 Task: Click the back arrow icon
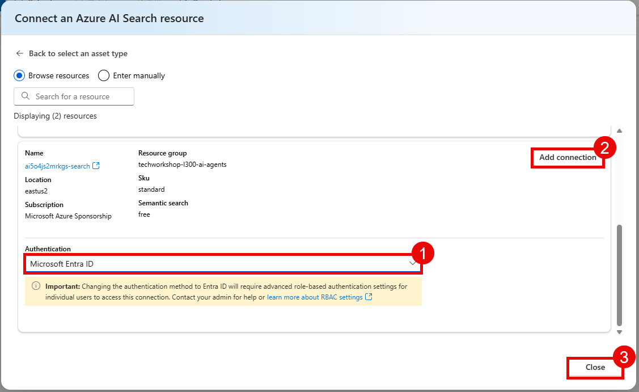click(x=19, y=53)
